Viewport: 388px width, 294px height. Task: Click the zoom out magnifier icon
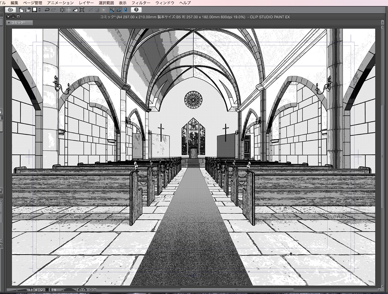36,290
